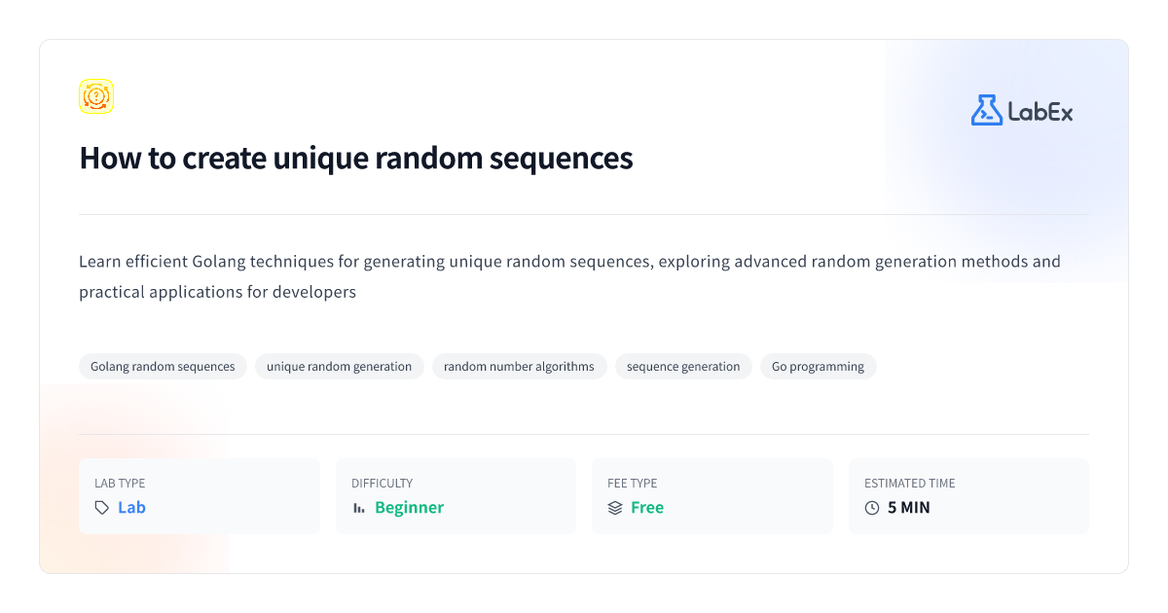This screenshot has width=1168, height=613.
Task: Select the unique random generation tag
Action: (339, 367)
